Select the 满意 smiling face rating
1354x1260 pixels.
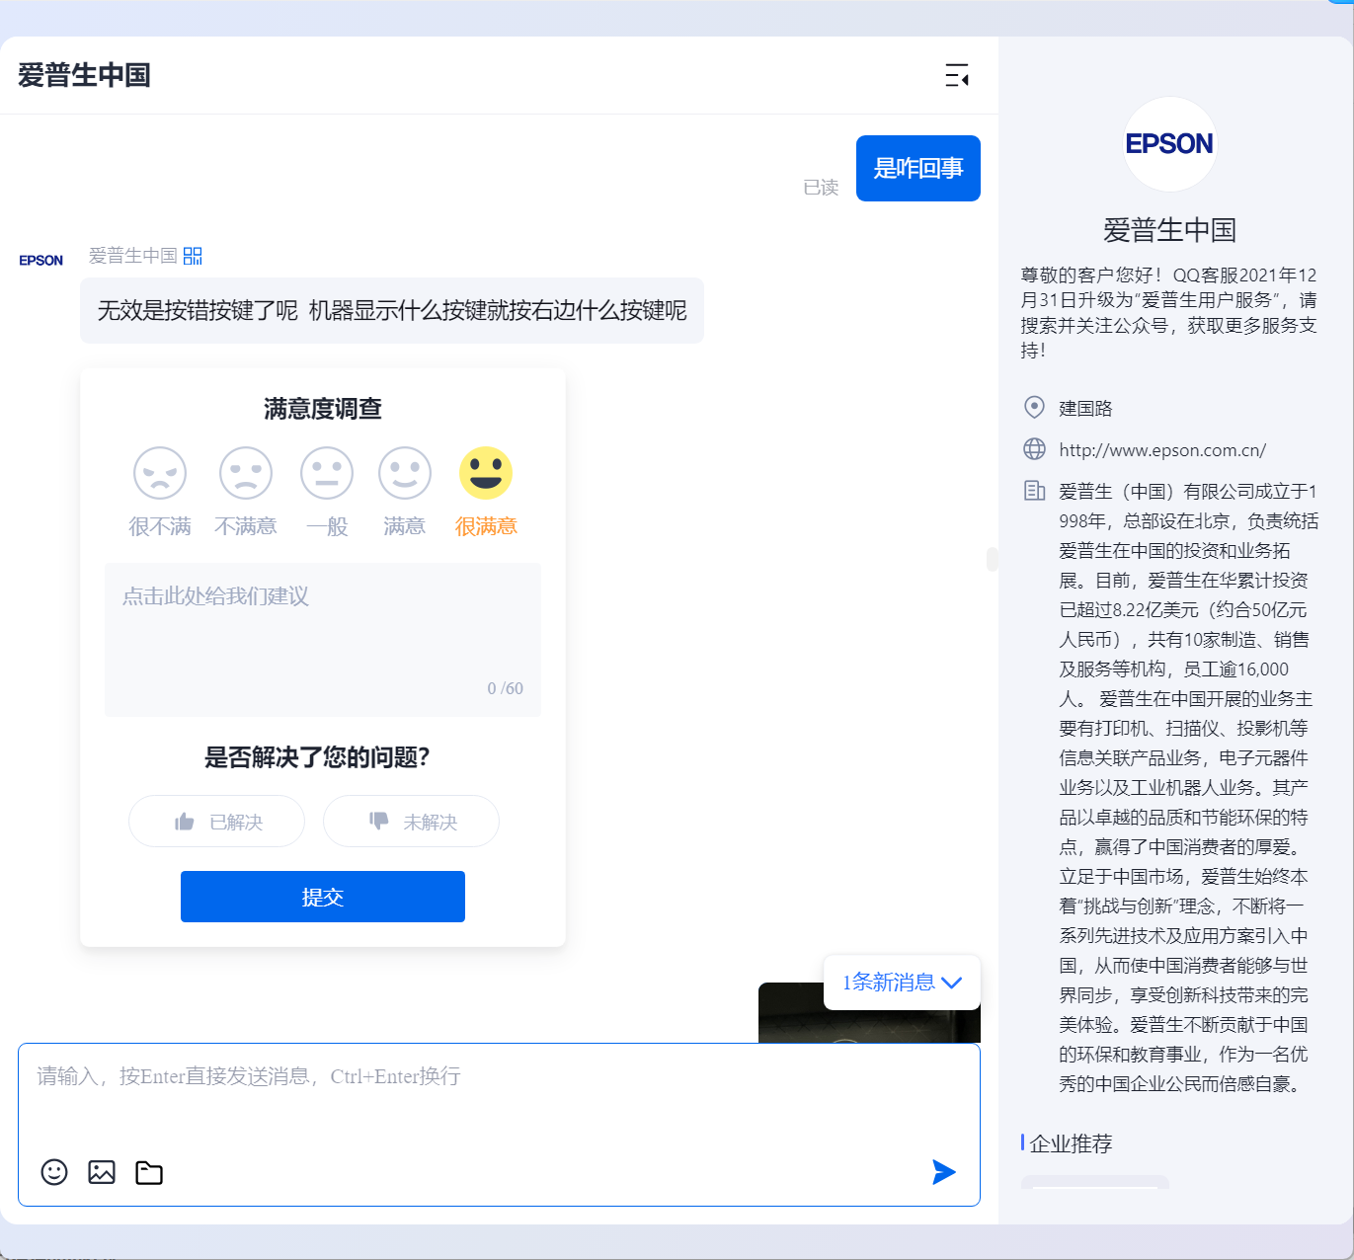[405, 473]
